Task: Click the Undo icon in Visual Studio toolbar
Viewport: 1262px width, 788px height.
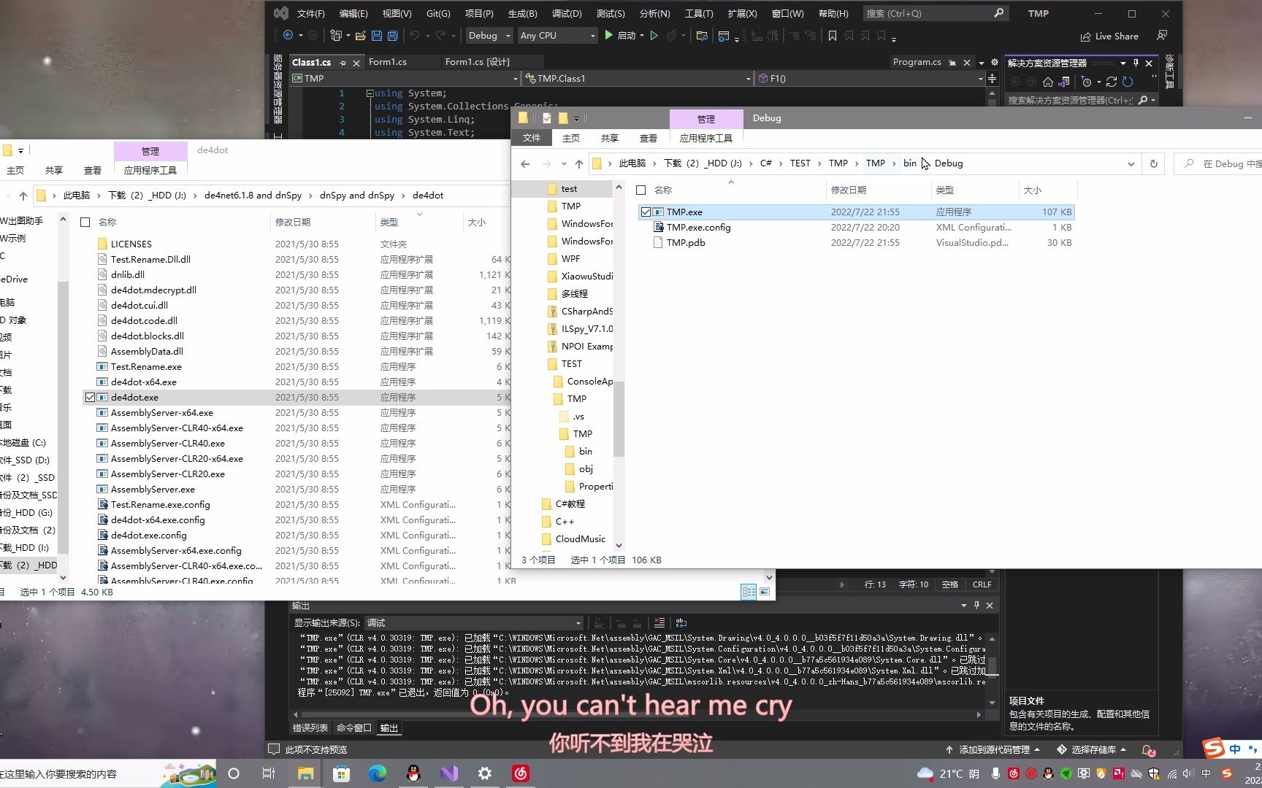Action: 415,35
